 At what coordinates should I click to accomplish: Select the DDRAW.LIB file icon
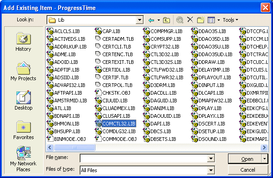tap(194, 62)
